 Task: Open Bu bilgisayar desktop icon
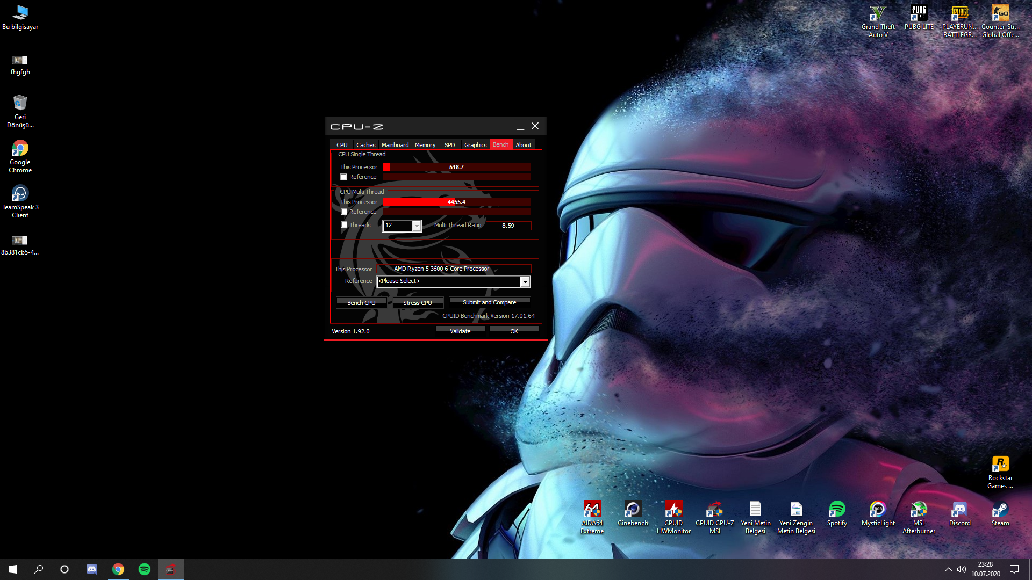pos(20,17)
